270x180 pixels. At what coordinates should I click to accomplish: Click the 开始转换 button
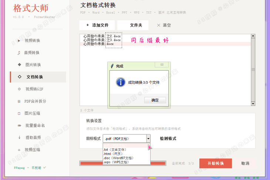(216, 163)
